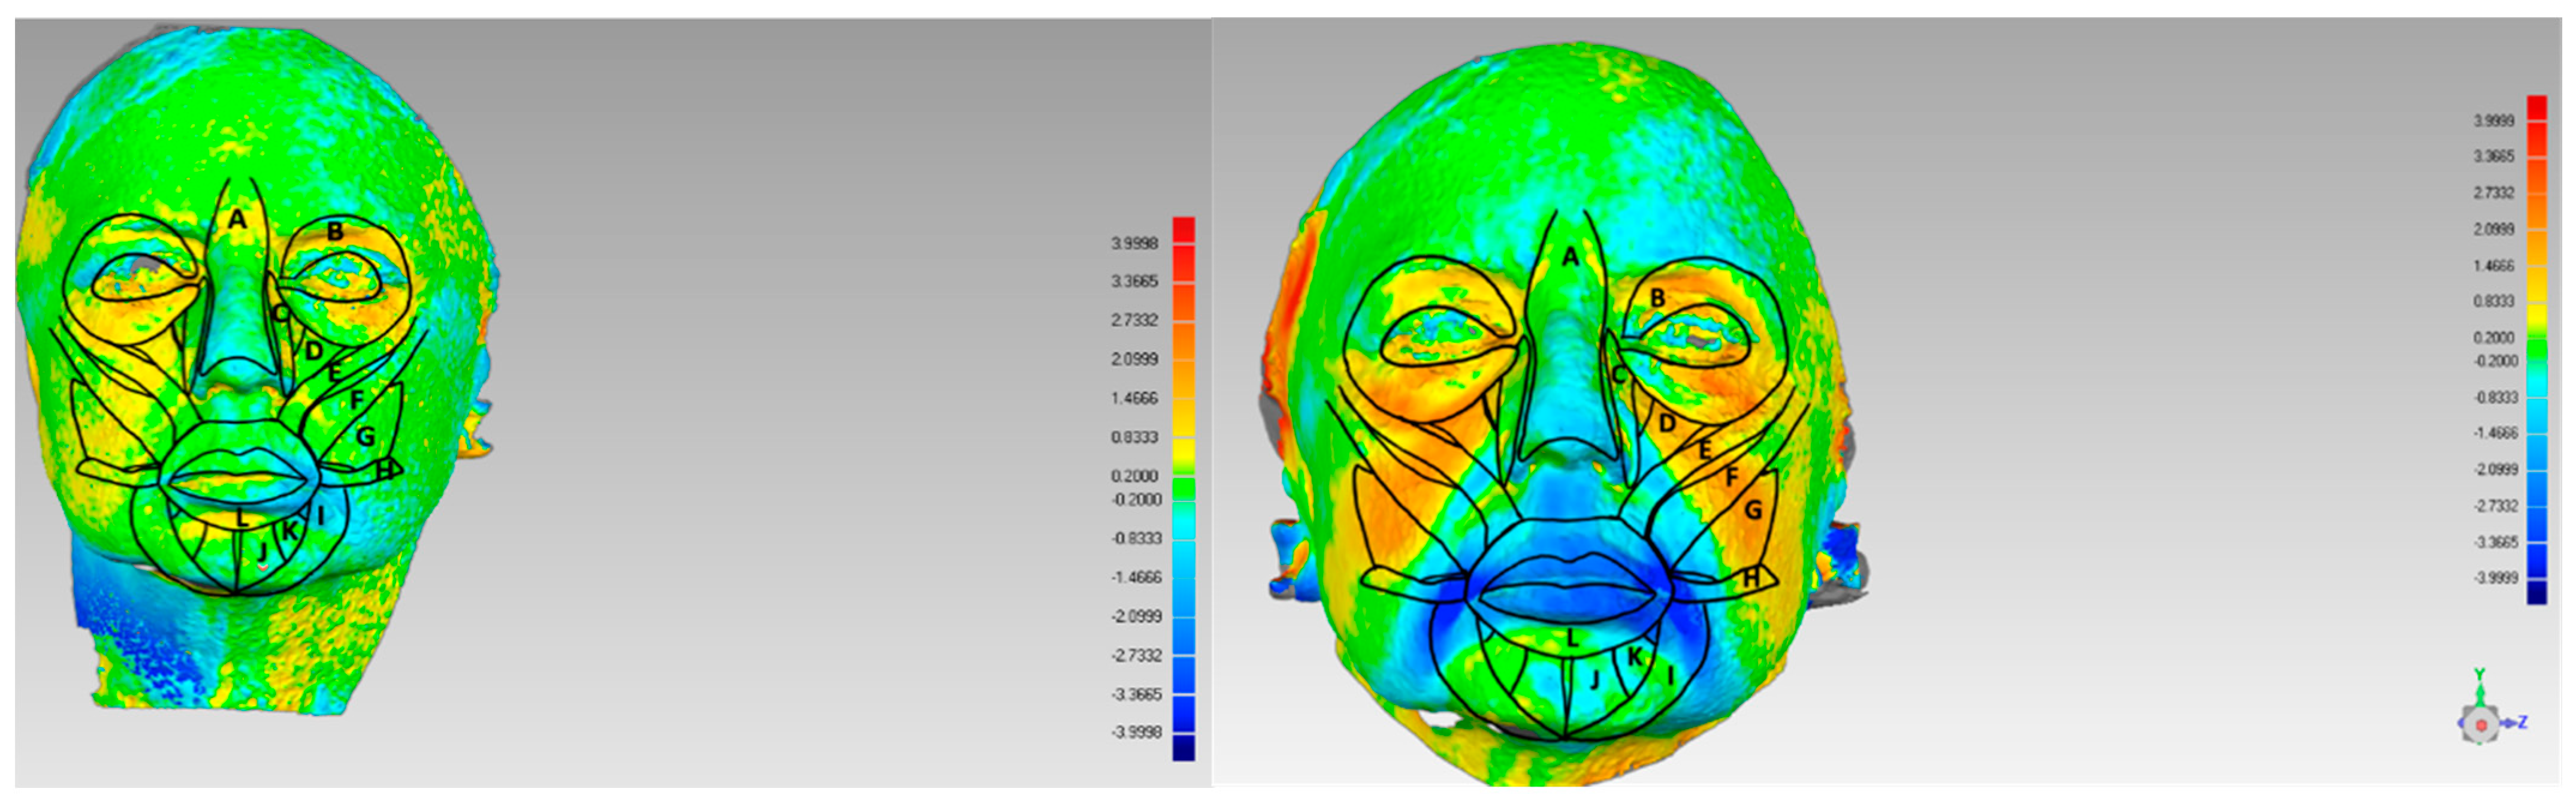The height and width of the screenshot is (804, 2576).
Task: Click the red top segment of left color scale
Action: click(1183, 230)
